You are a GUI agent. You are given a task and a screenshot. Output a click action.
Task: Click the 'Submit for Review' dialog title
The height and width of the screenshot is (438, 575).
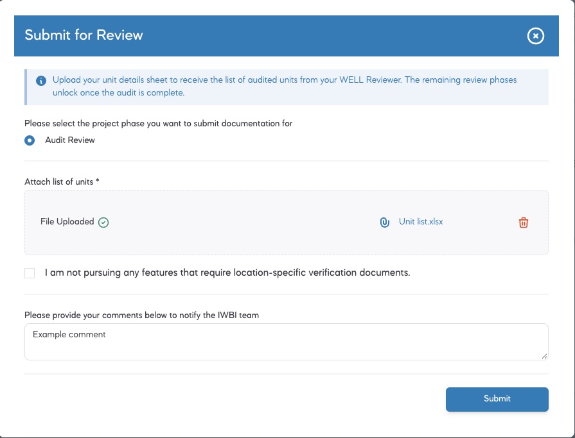pos(84,35)
